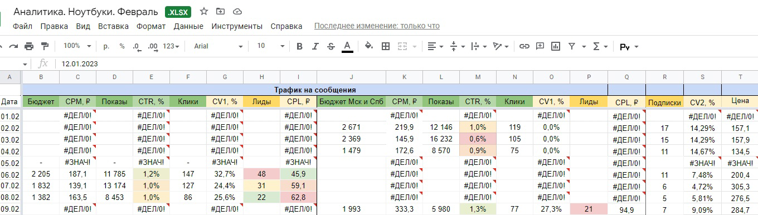Click the .XLSX file format badge
Viewport: 758px width, 215px height.
tap(178, 12)
